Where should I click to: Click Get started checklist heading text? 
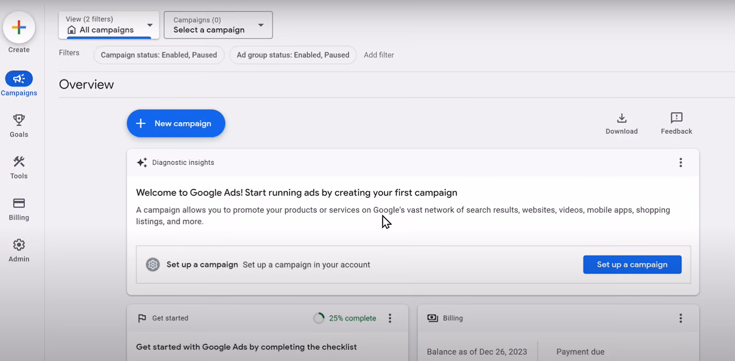tap(246, 347)
